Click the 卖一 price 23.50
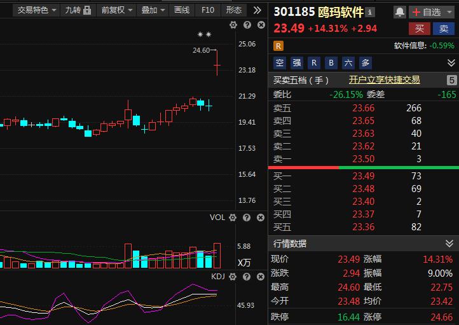Viewport: 459px width, 325px height. coord(363,159)
